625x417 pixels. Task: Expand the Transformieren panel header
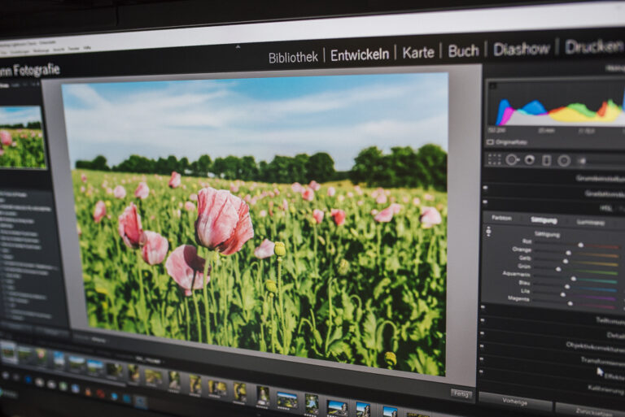(602, 361)
